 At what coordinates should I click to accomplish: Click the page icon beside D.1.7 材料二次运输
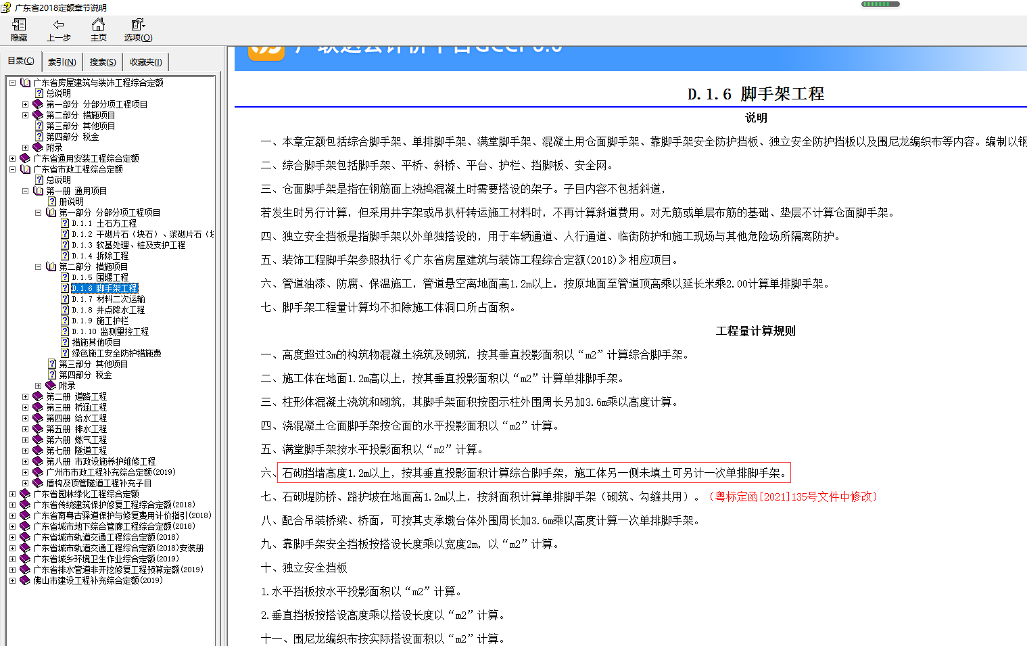coord(65,299)
